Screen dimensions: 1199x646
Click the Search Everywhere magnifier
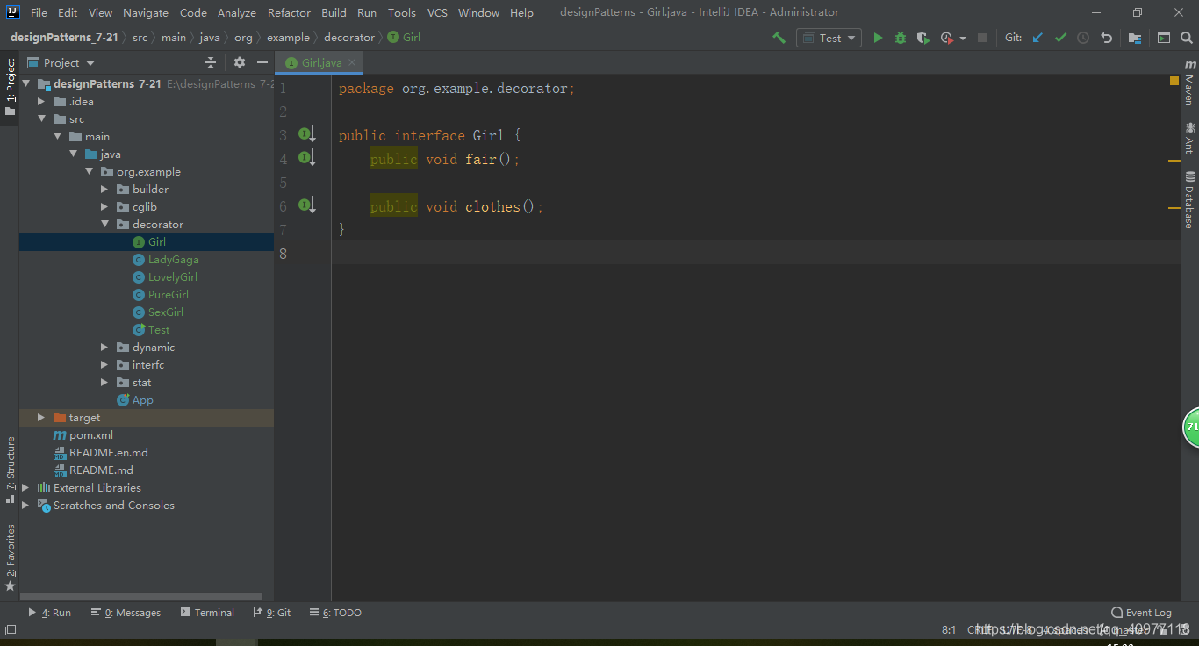[x=1187, y=38]
